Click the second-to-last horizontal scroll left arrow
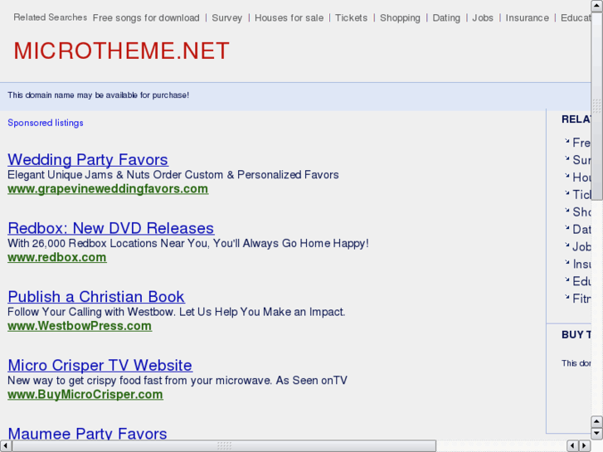This screenshot has width=603, height=452. pos(572,446)
